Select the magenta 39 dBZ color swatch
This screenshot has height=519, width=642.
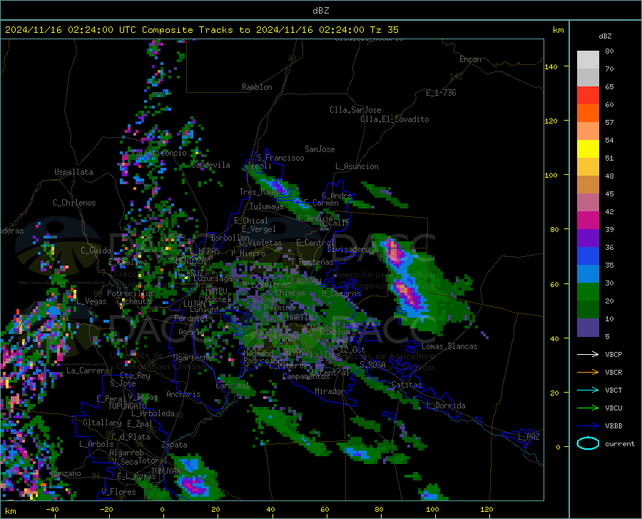coord(588,221)
